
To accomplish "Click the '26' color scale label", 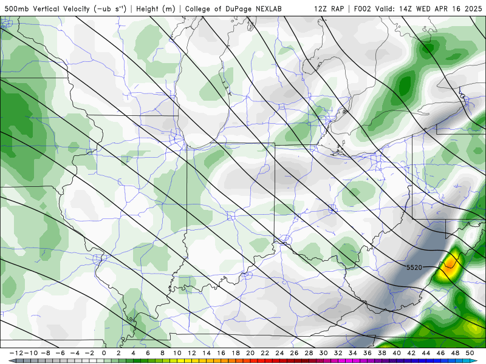I will coord(294,353).
